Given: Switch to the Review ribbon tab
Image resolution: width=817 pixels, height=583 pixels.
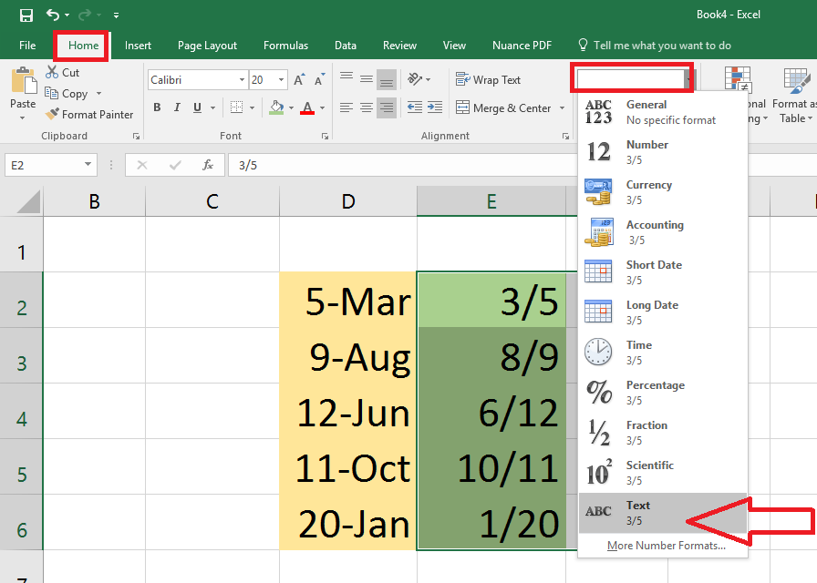Looking at the screenshot, I should point(399,45).
